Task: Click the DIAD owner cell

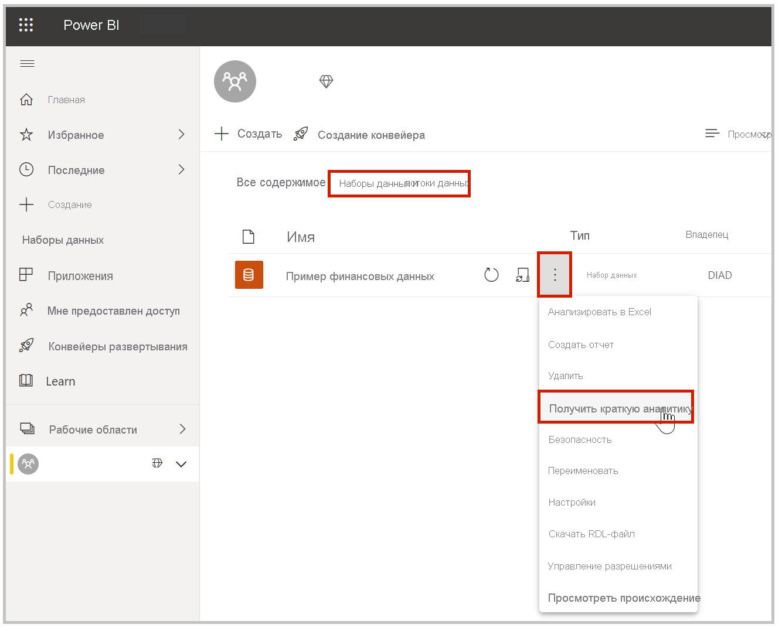Action: point(720,275)
